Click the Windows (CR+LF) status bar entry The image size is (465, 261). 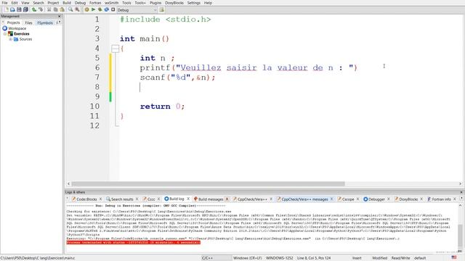[x=247, y=258]
